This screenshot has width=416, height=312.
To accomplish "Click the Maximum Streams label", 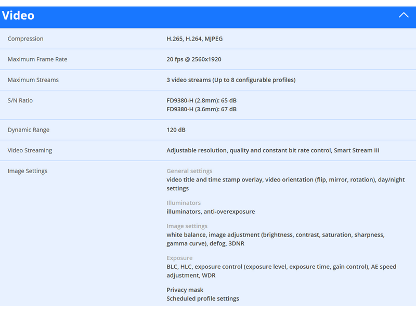I will pos(33,80).
